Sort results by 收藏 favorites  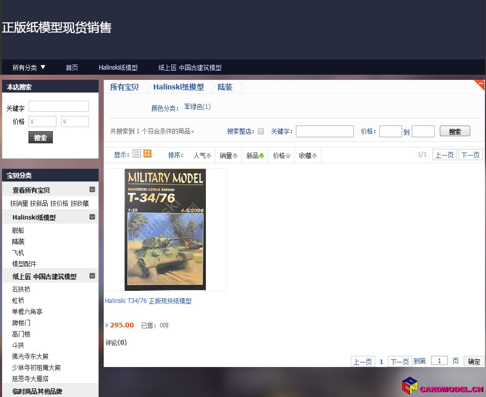(x=308, y=156)
